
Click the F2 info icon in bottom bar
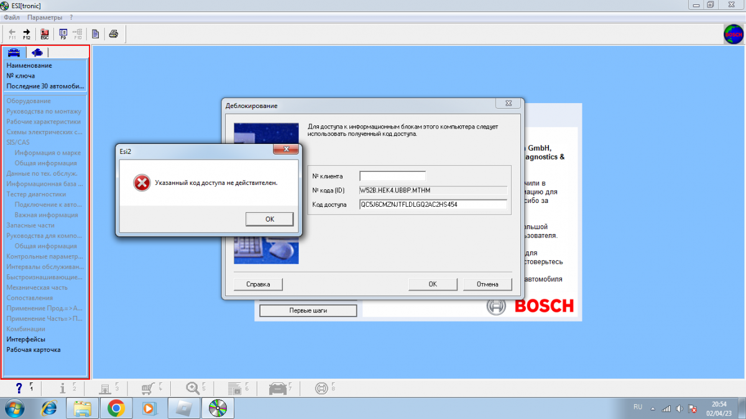[x=63, y=389]
